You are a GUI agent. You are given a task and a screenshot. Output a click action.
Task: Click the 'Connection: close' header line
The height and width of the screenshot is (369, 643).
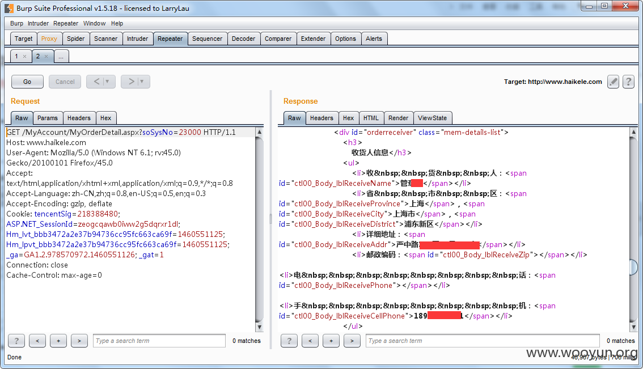pyautogui.click(x=37, y=265)
